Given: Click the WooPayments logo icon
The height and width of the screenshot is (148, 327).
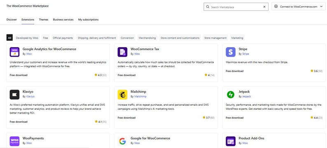Looking at the screenshot, I should pos(14,141).
